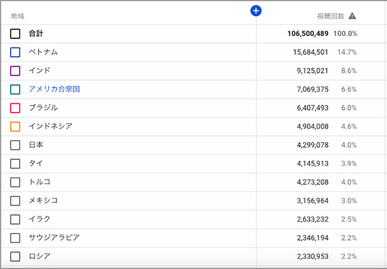
Task: Select the ロシア checkbox
Action: 15,257
